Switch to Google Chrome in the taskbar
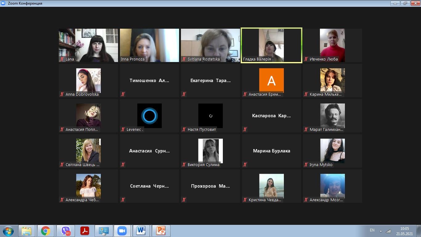The image size is (421, 237). click(46, 231)
